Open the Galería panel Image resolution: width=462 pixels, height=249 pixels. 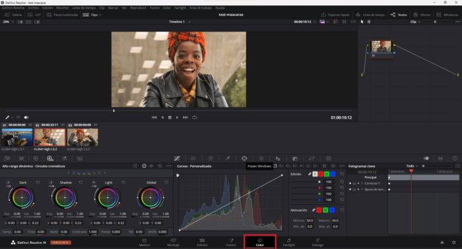coord(13,14)
